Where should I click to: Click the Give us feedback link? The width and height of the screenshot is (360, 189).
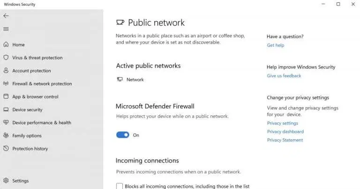click(x=284, y=76)
